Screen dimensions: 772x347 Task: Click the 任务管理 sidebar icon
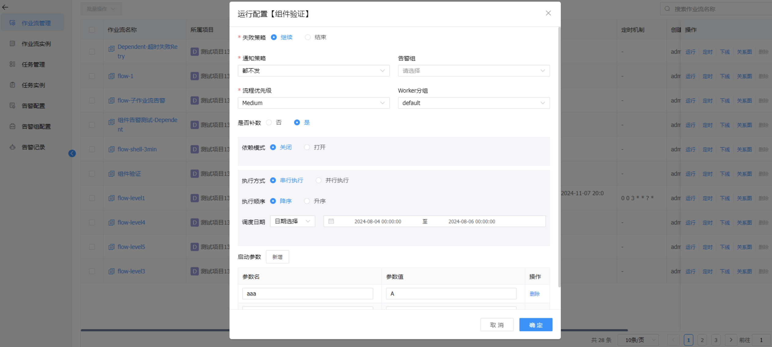click(12, 64)
